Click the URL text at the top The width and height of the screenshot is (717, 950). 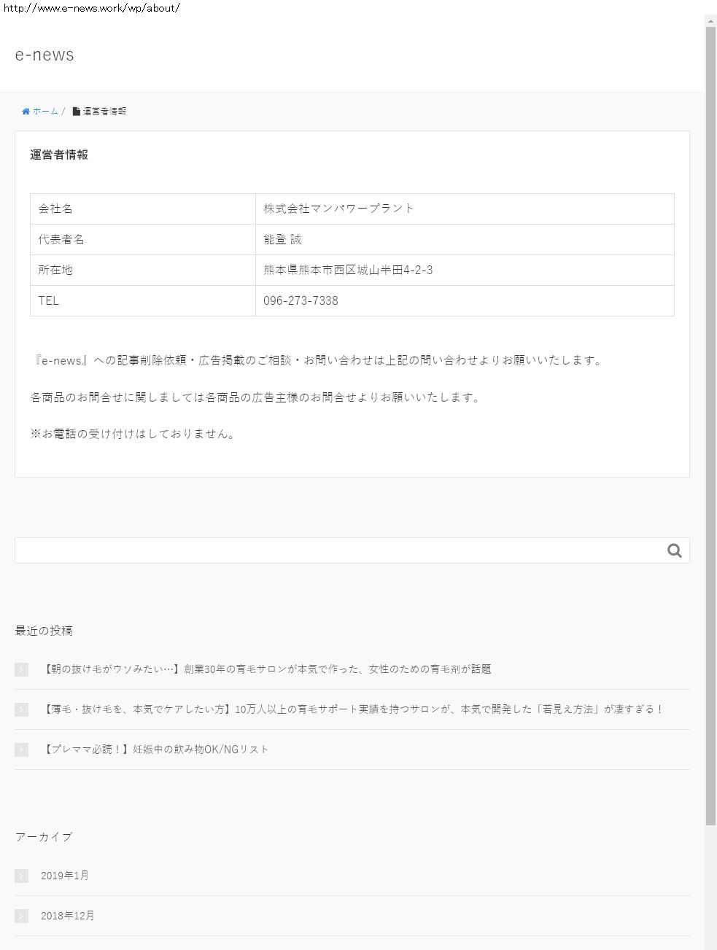[92, 8]
